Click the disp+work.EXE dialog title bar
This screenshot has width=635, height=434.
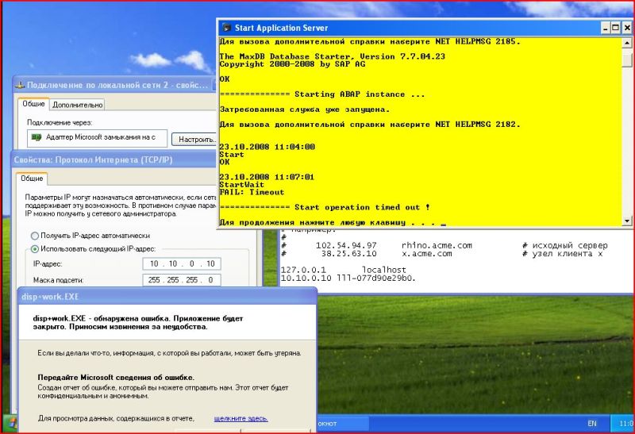[167, 297]
